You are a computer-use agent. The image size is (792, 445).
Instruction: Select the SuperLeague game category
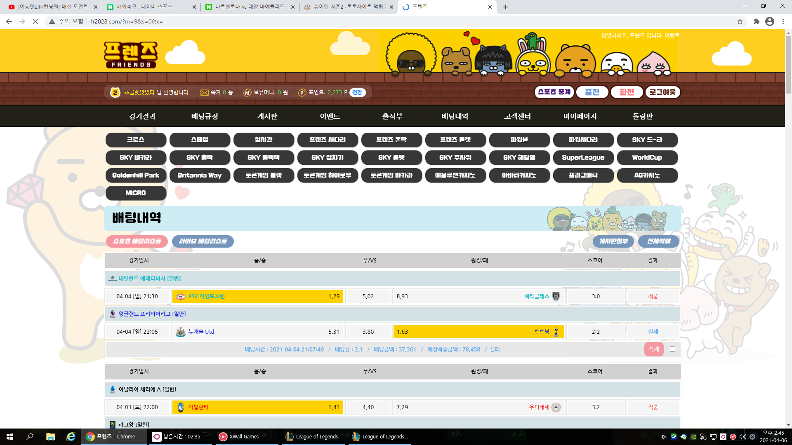[x=583, y=158]
